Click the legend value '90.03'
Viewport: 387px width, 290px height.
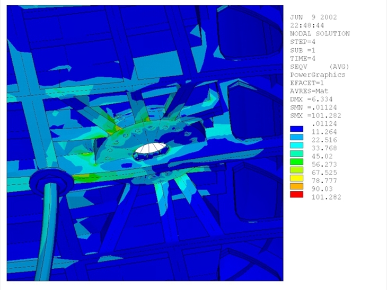(322, 189)
